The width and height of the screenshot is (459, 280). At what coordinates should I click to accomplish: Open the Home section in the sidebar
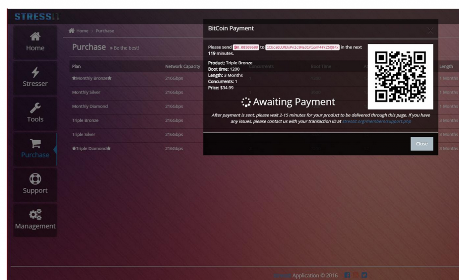[35, 42]
